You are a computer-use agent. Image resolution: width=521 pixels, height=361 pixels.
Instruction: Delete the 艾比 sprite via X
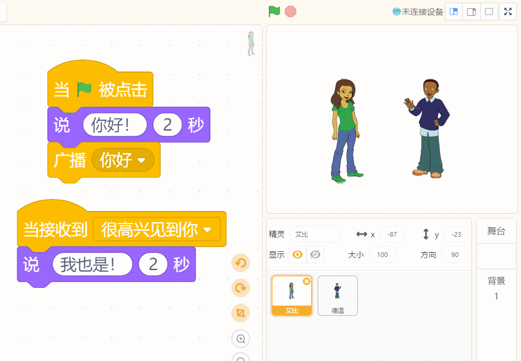(x=306, y=281)
